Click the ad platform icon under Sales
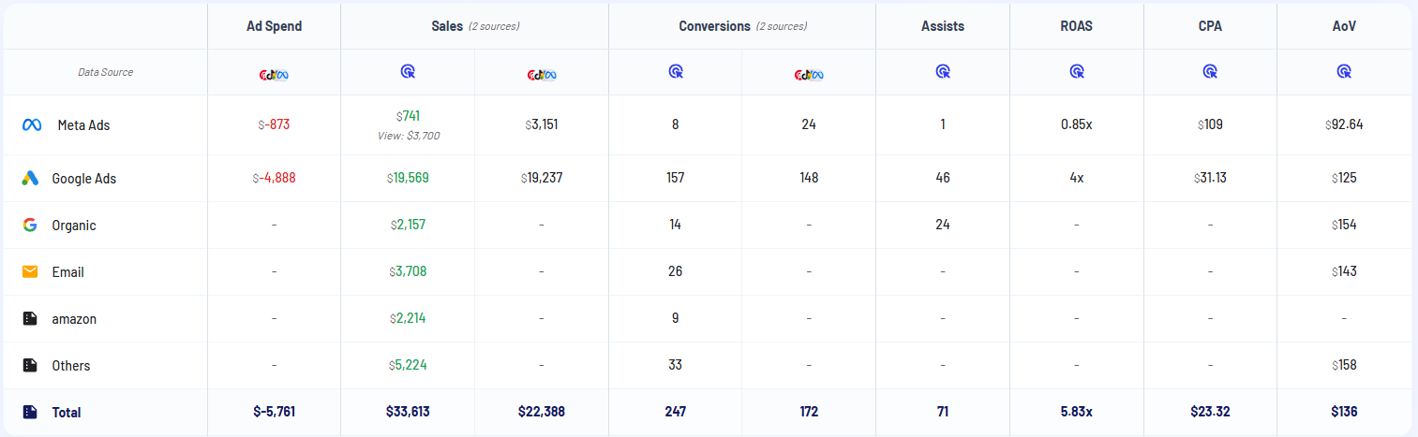1418x437 pixels. tap(542, 73)
